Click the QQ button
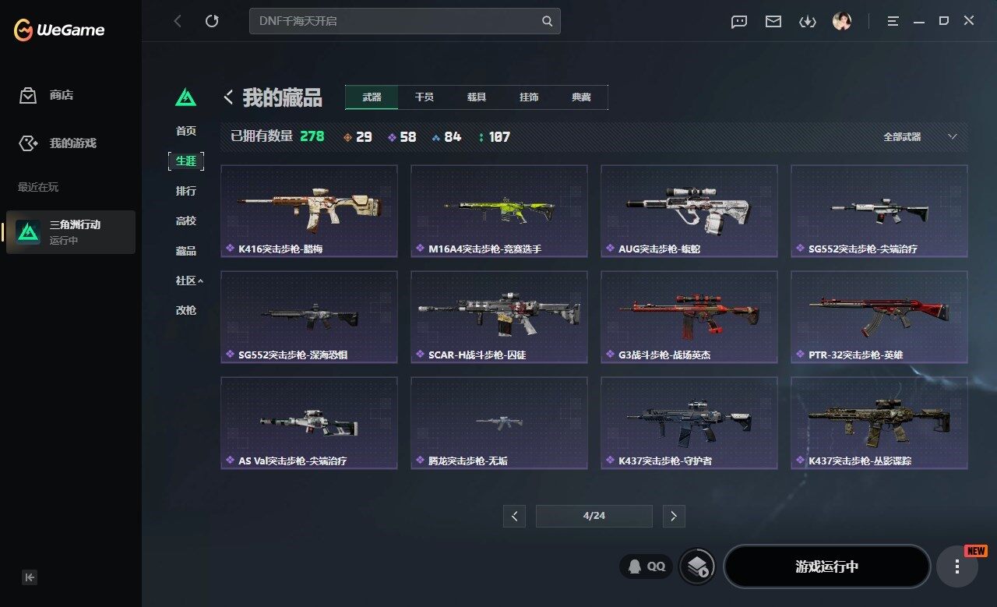This screenshot has width=997, height=607. 646,566
